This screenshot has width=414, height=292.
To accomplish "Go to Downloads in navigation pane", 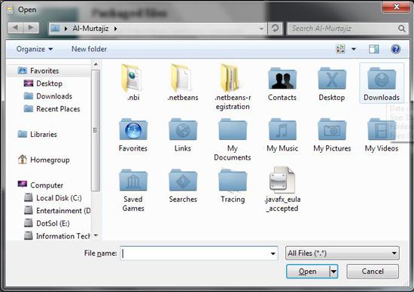I will tap(54, 96).
